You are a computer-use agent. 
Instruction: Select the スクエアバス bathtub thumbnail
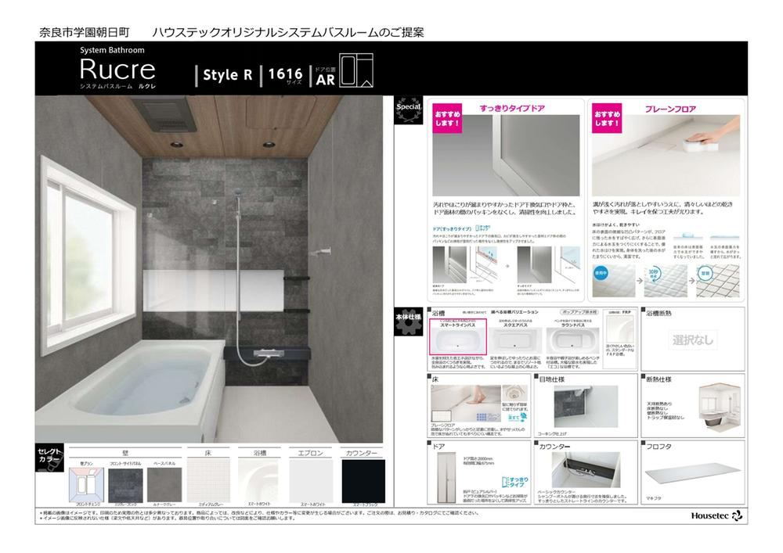(515, 340)
